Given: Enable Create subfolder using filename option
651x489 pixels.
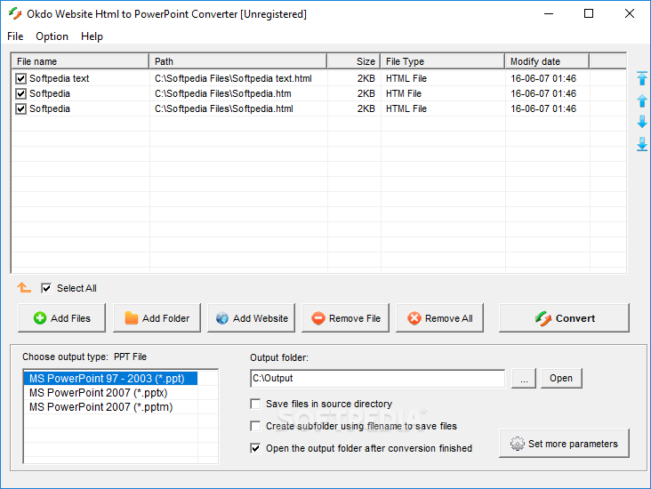Looking at the screenshot, I should 255,426.
